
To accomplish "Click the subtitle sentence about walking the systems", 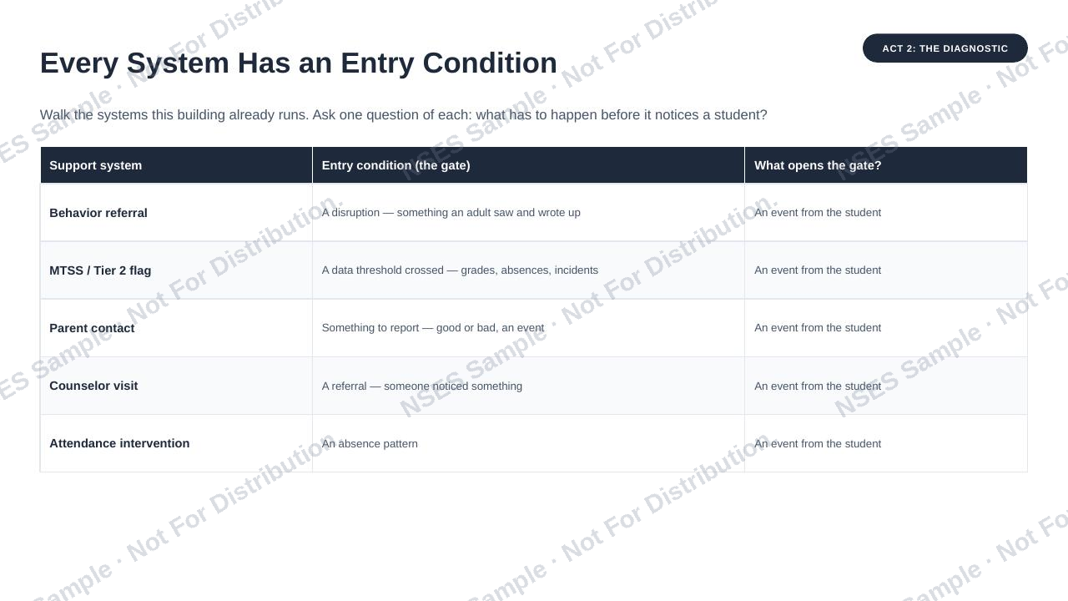I will tap(404, 115).
